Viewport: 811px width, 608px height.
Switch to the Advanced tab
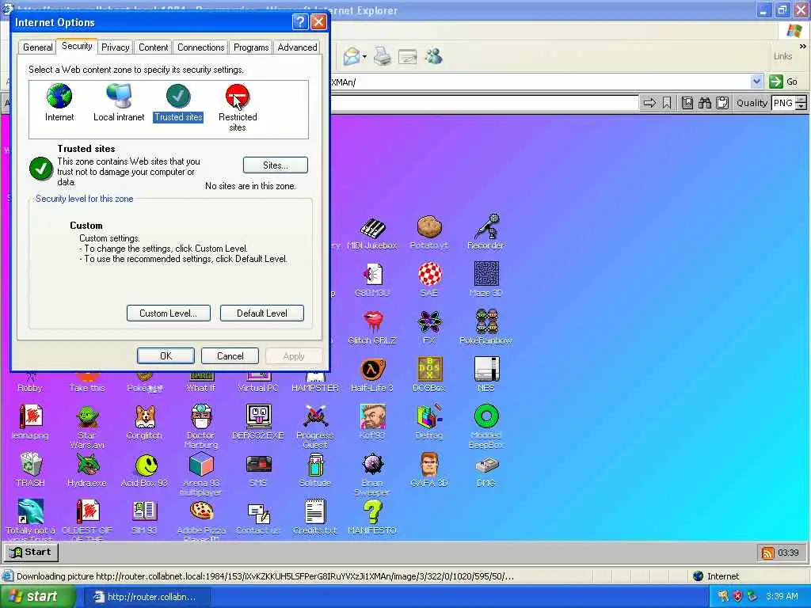click(x=297, y=47)
